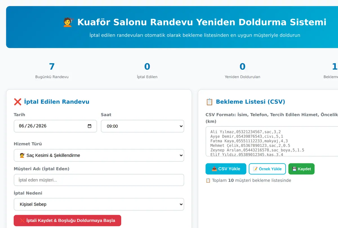Click the Toplam 10 müşteri bekleme listesinde text

248,180
